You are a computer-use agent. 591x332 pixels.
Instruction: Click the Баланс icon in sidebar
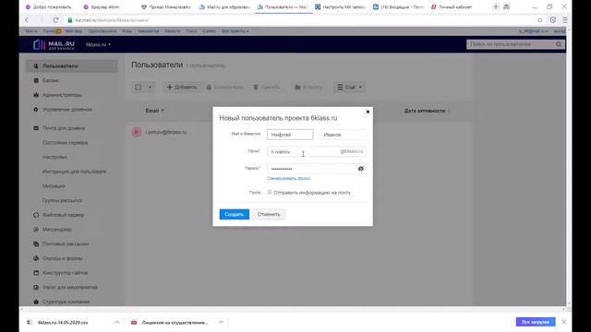(x=36, y=80)
